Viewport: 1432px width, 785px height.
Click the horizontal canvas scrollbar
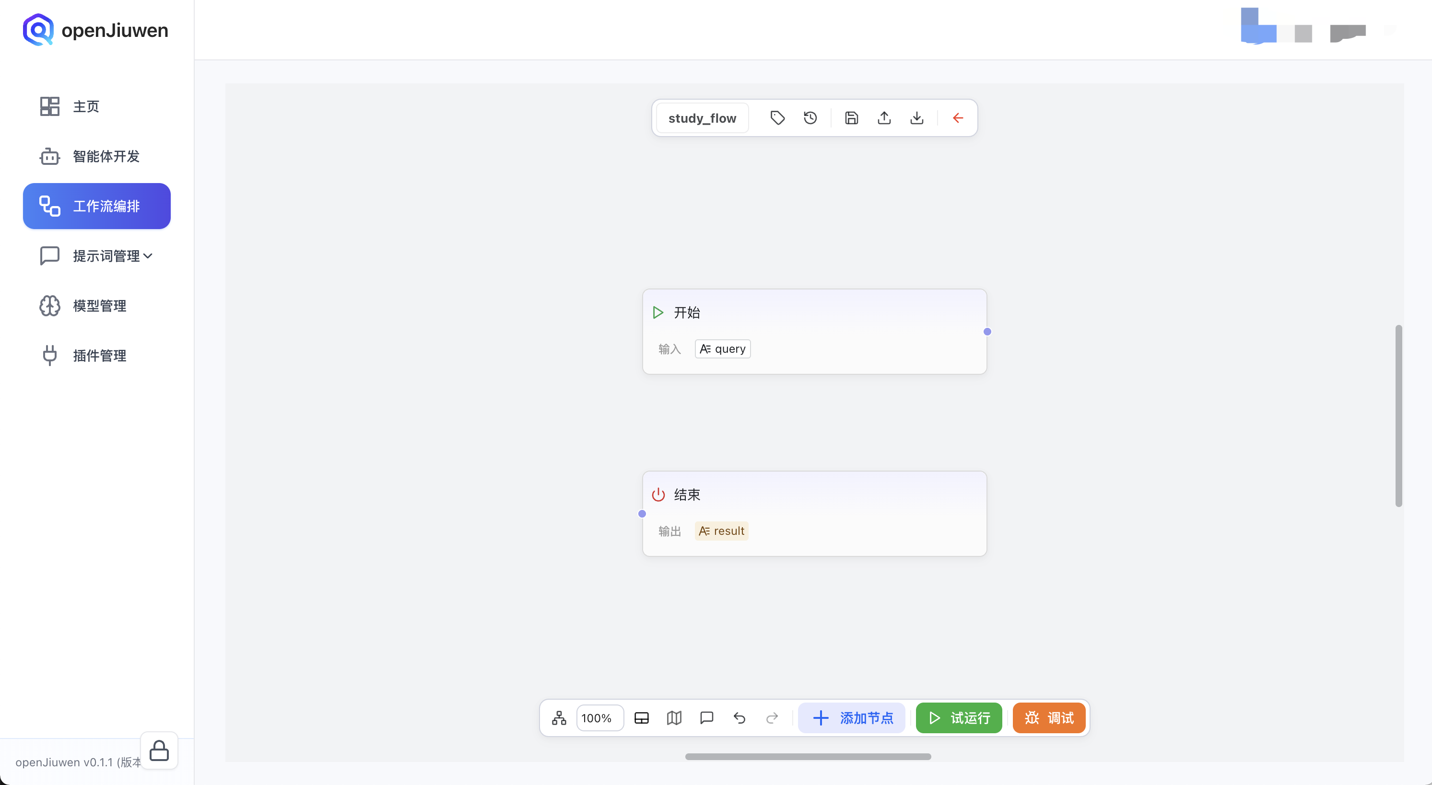[808, 756]
